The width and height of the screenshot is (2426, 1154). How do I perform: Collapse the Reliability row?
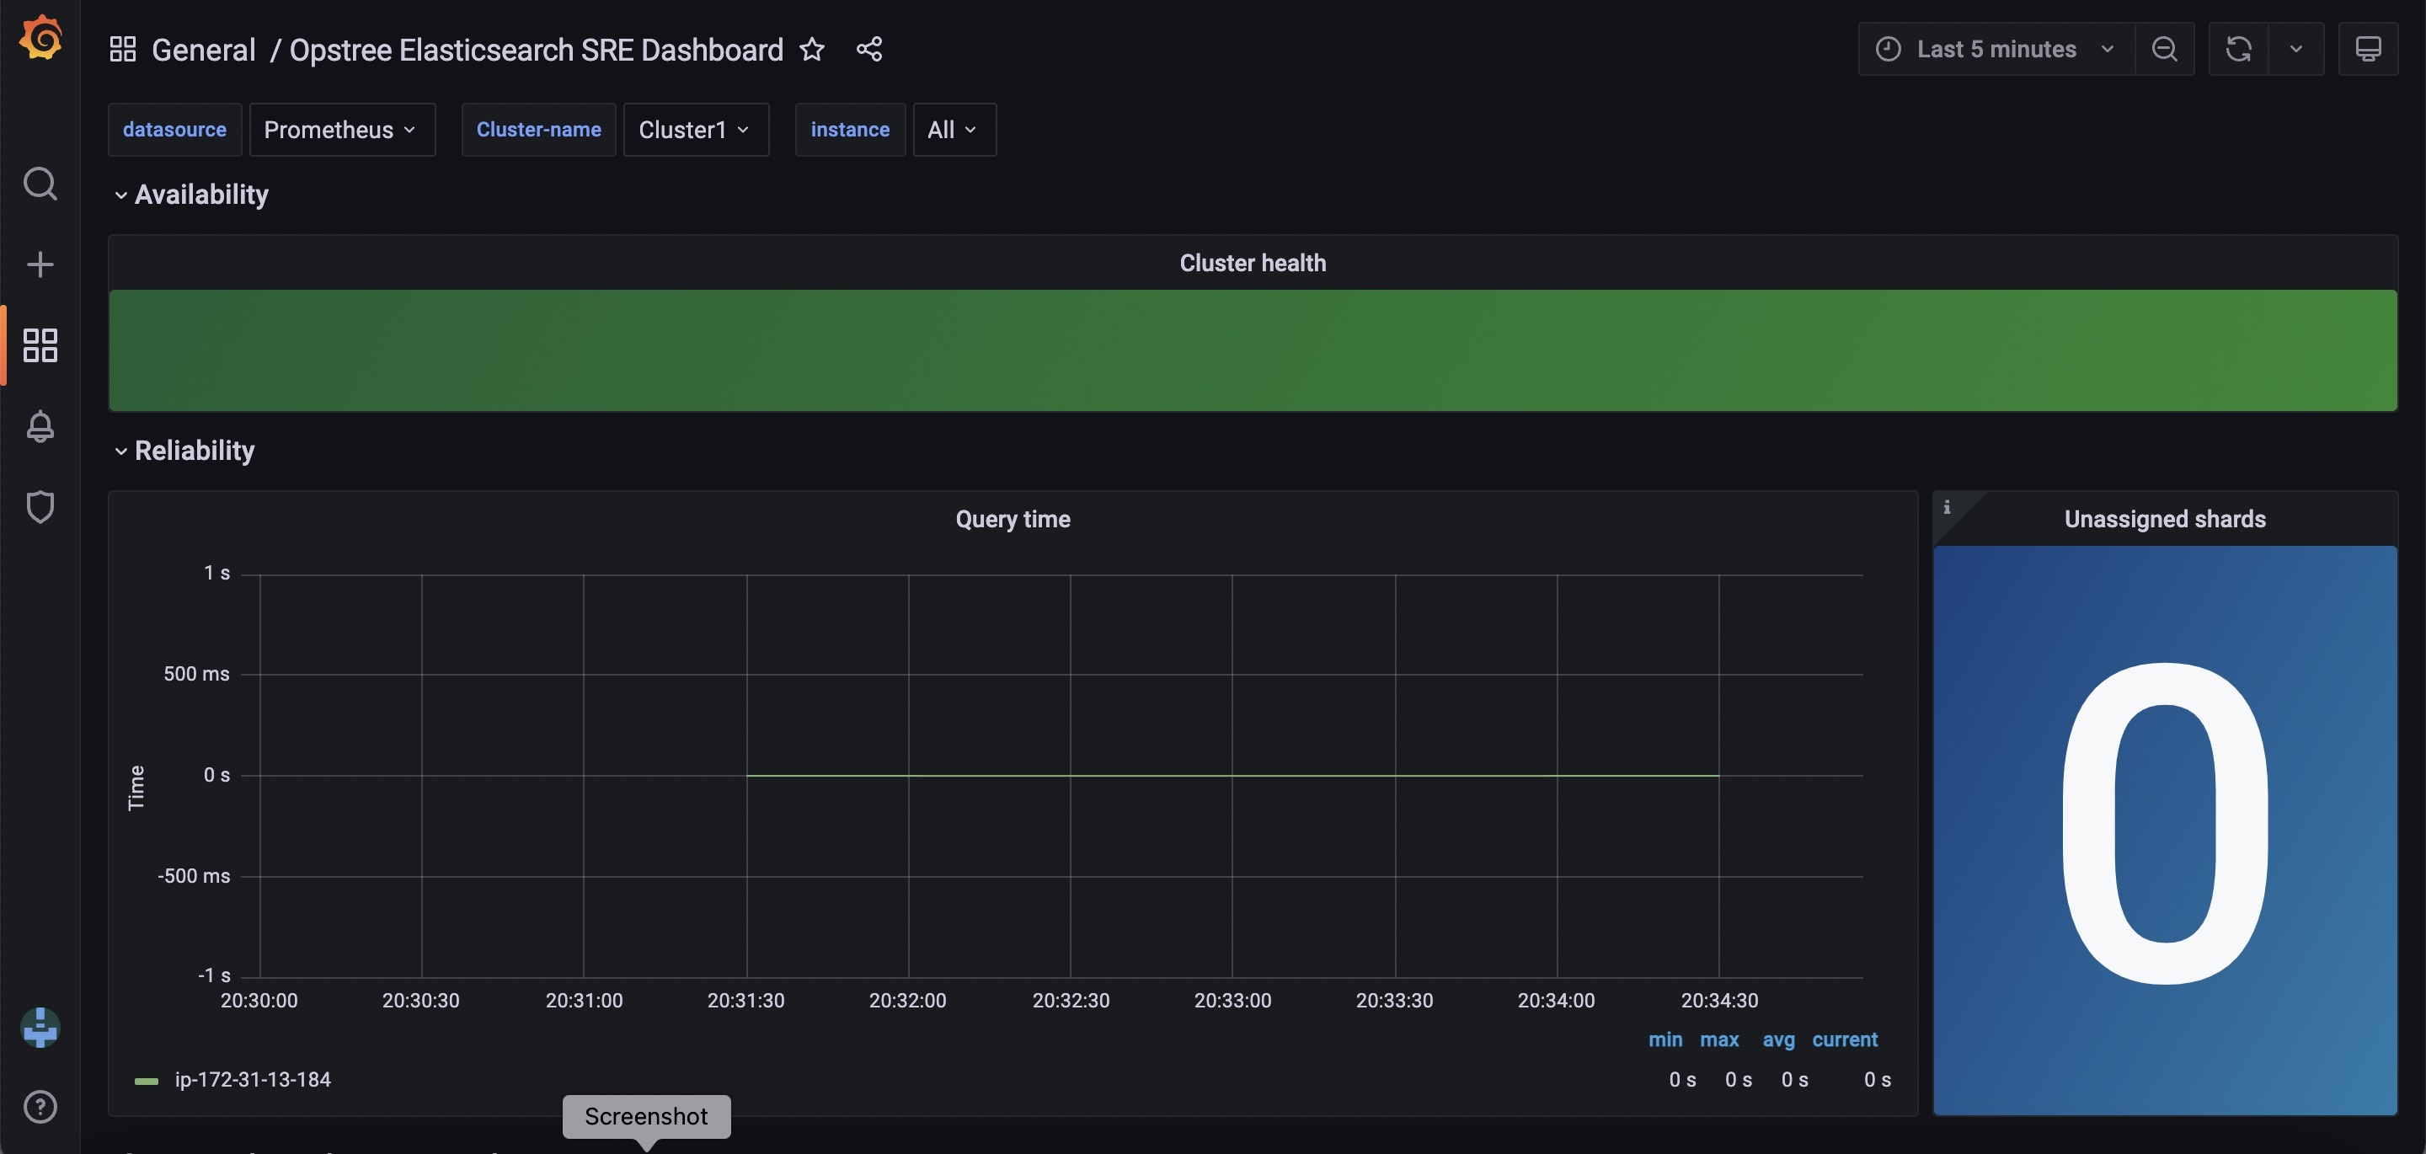[x=194, y=451]
